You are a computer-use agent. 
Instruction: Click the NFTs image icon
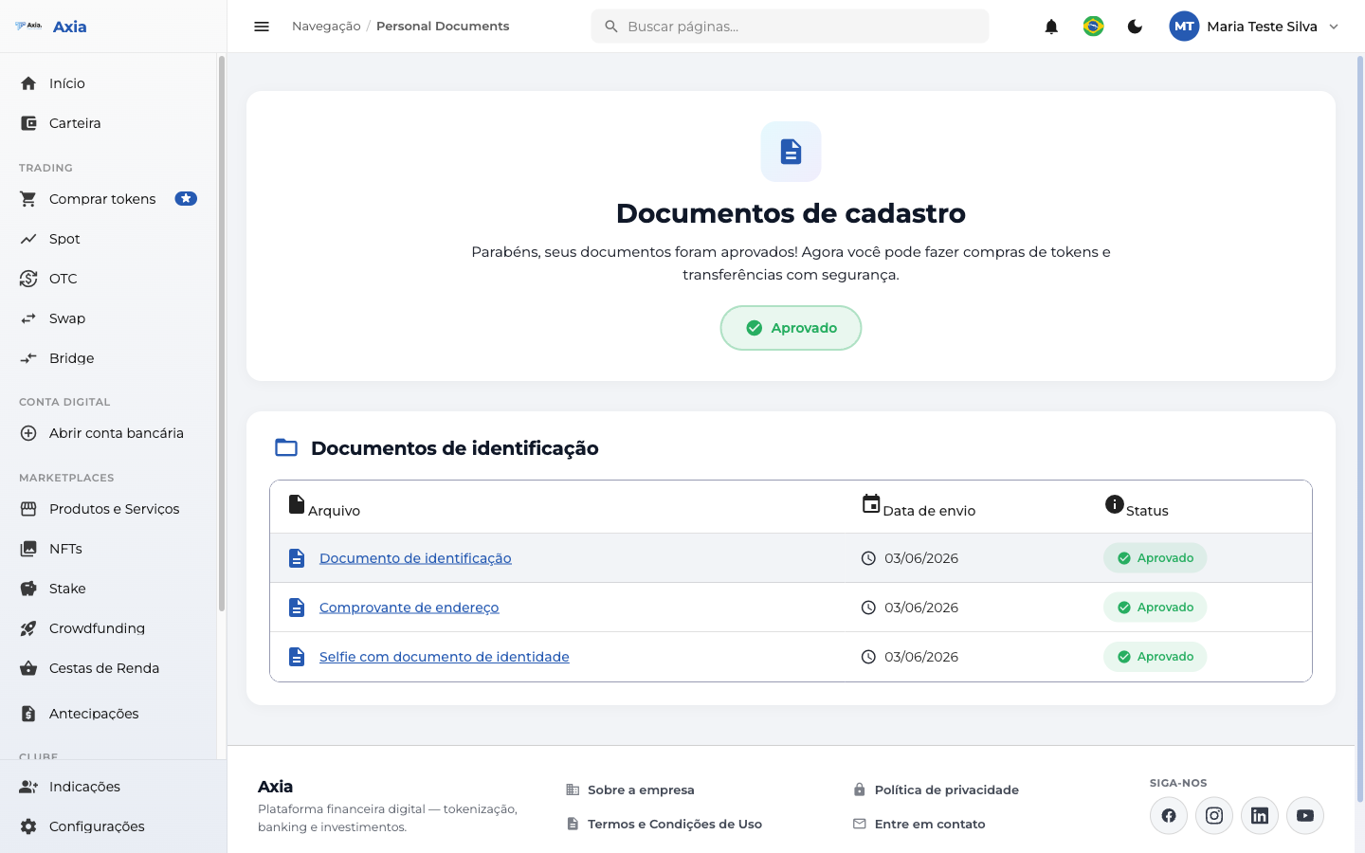coord(28,549)
